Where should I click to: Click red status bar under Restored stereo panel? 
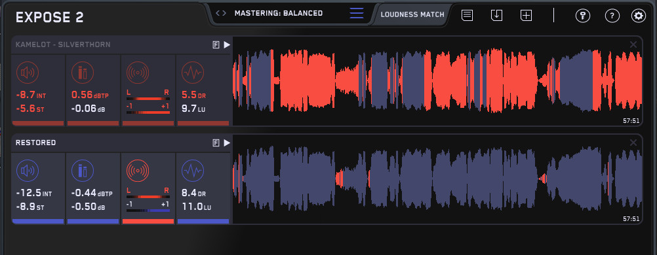click(x=148, y=221)
